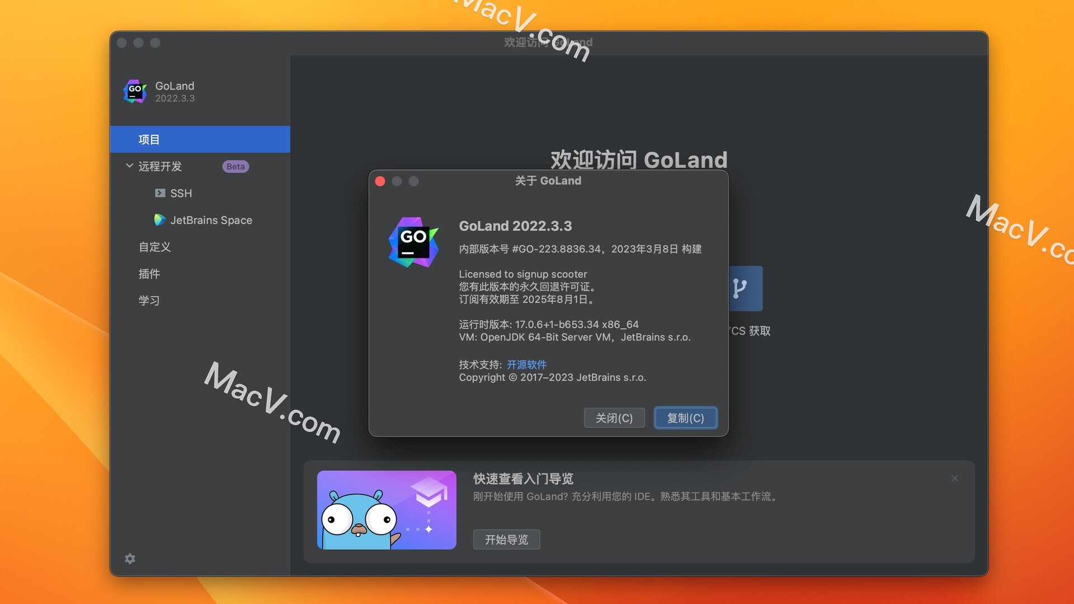Click the subscription expiry 2025年8月1日 line

click(x=527, y=299)
